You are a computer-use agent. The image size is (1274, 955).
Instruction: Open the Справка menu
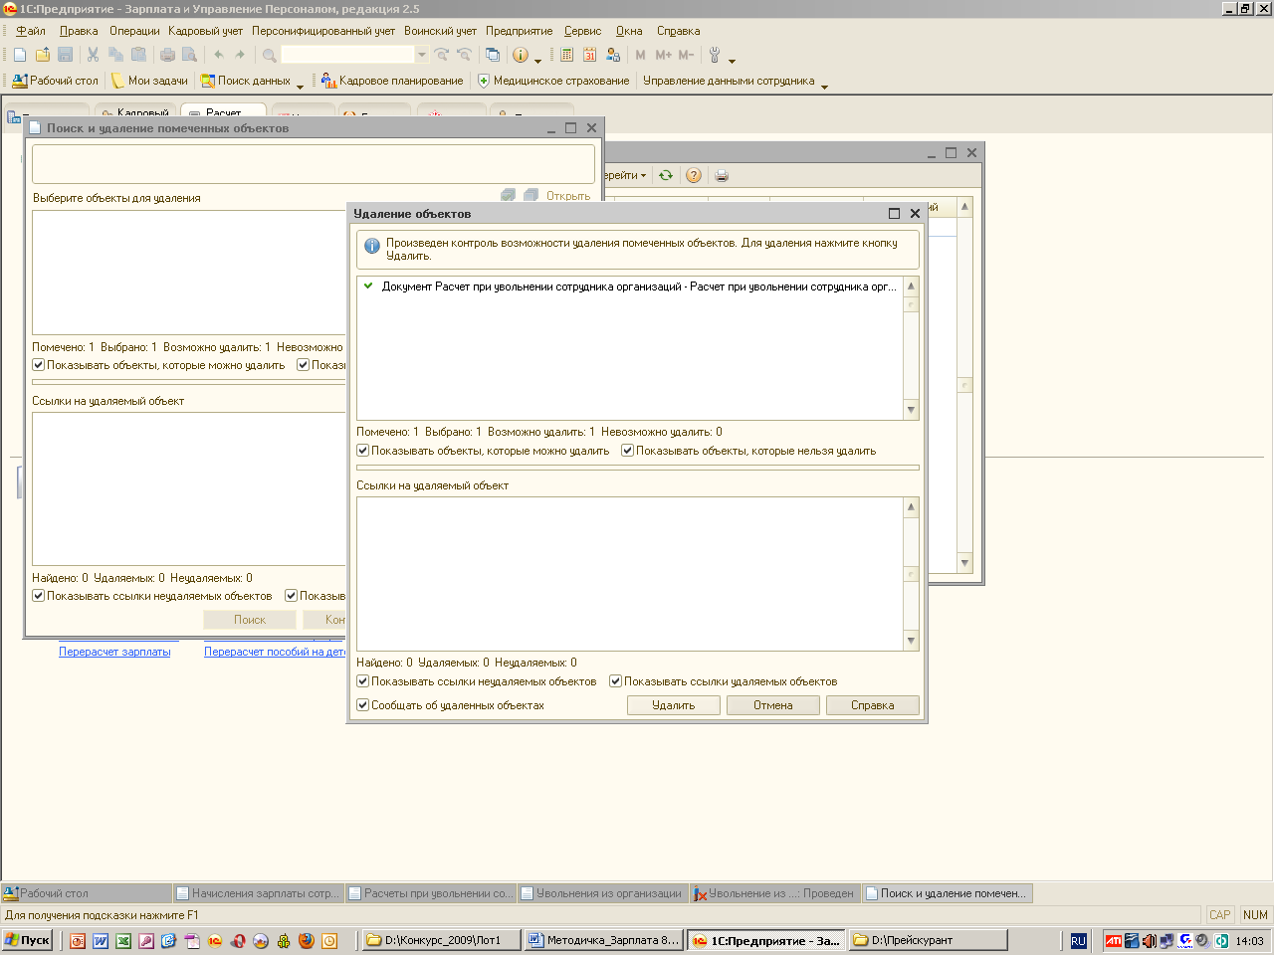pyautogui.click(x=678, y=31)
